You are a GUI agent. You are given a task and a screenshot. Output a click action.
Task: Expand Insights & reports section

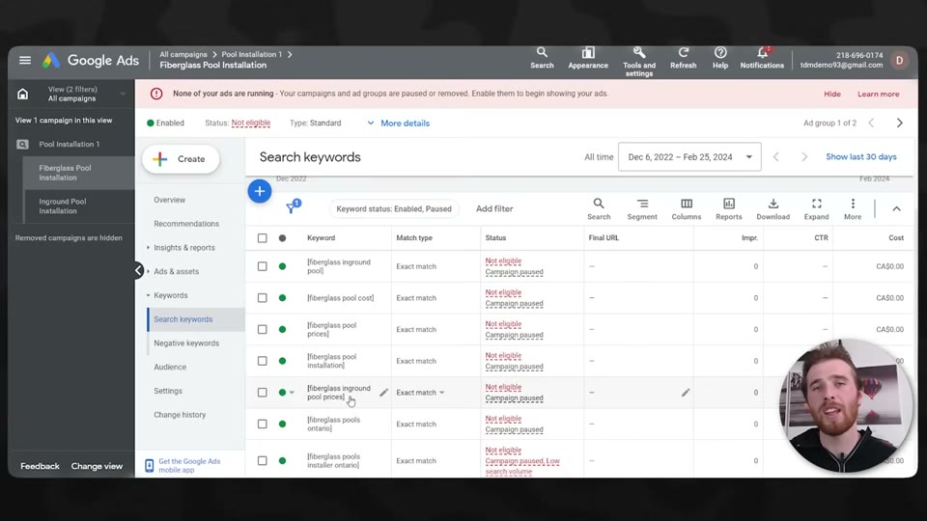[183, 248]
